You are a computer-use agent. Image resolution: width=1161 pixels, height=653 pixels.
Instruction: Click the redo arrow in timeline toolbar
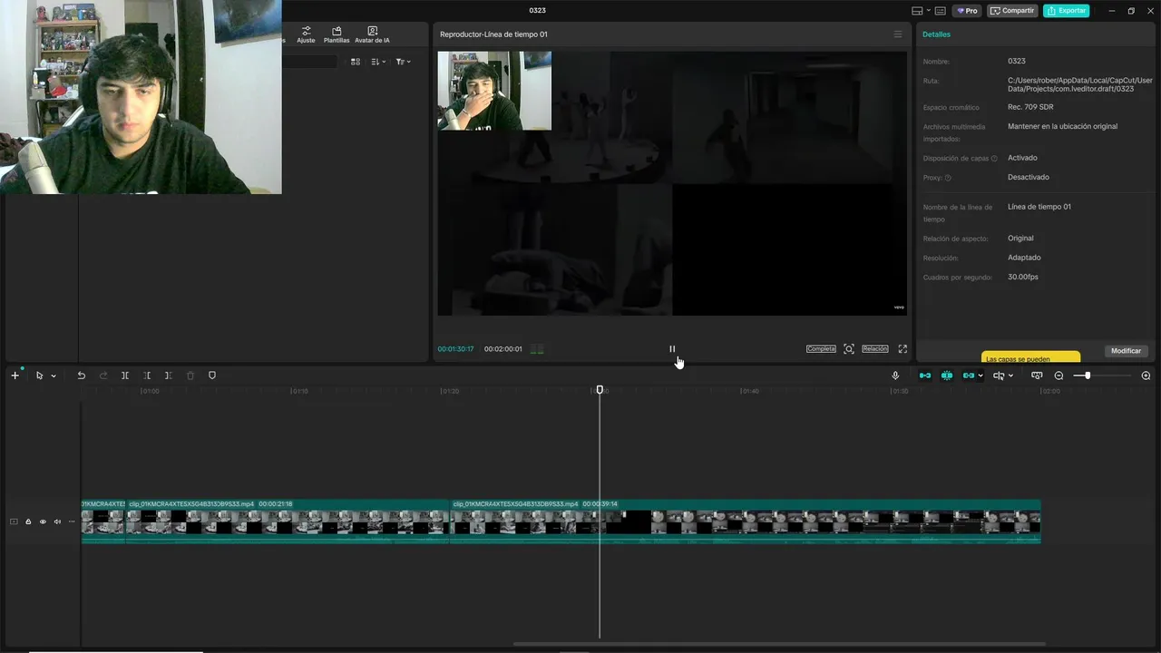click(x=102, y=375)
